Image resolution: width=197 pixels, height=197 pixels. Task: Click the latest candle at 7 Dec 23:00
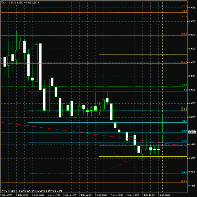click(162, 134)
